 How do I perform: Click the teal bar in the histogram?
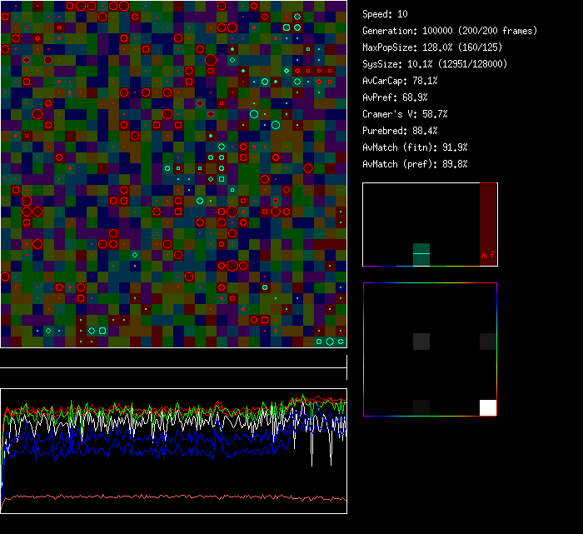click(x=421, y=254)
